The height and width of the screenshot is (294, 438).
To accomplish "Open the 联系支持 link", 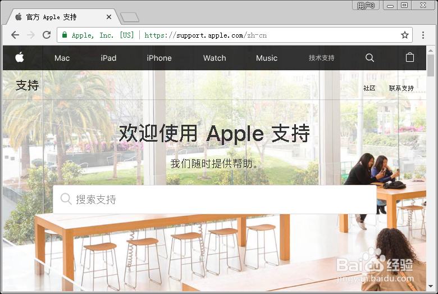I will 401,88.
